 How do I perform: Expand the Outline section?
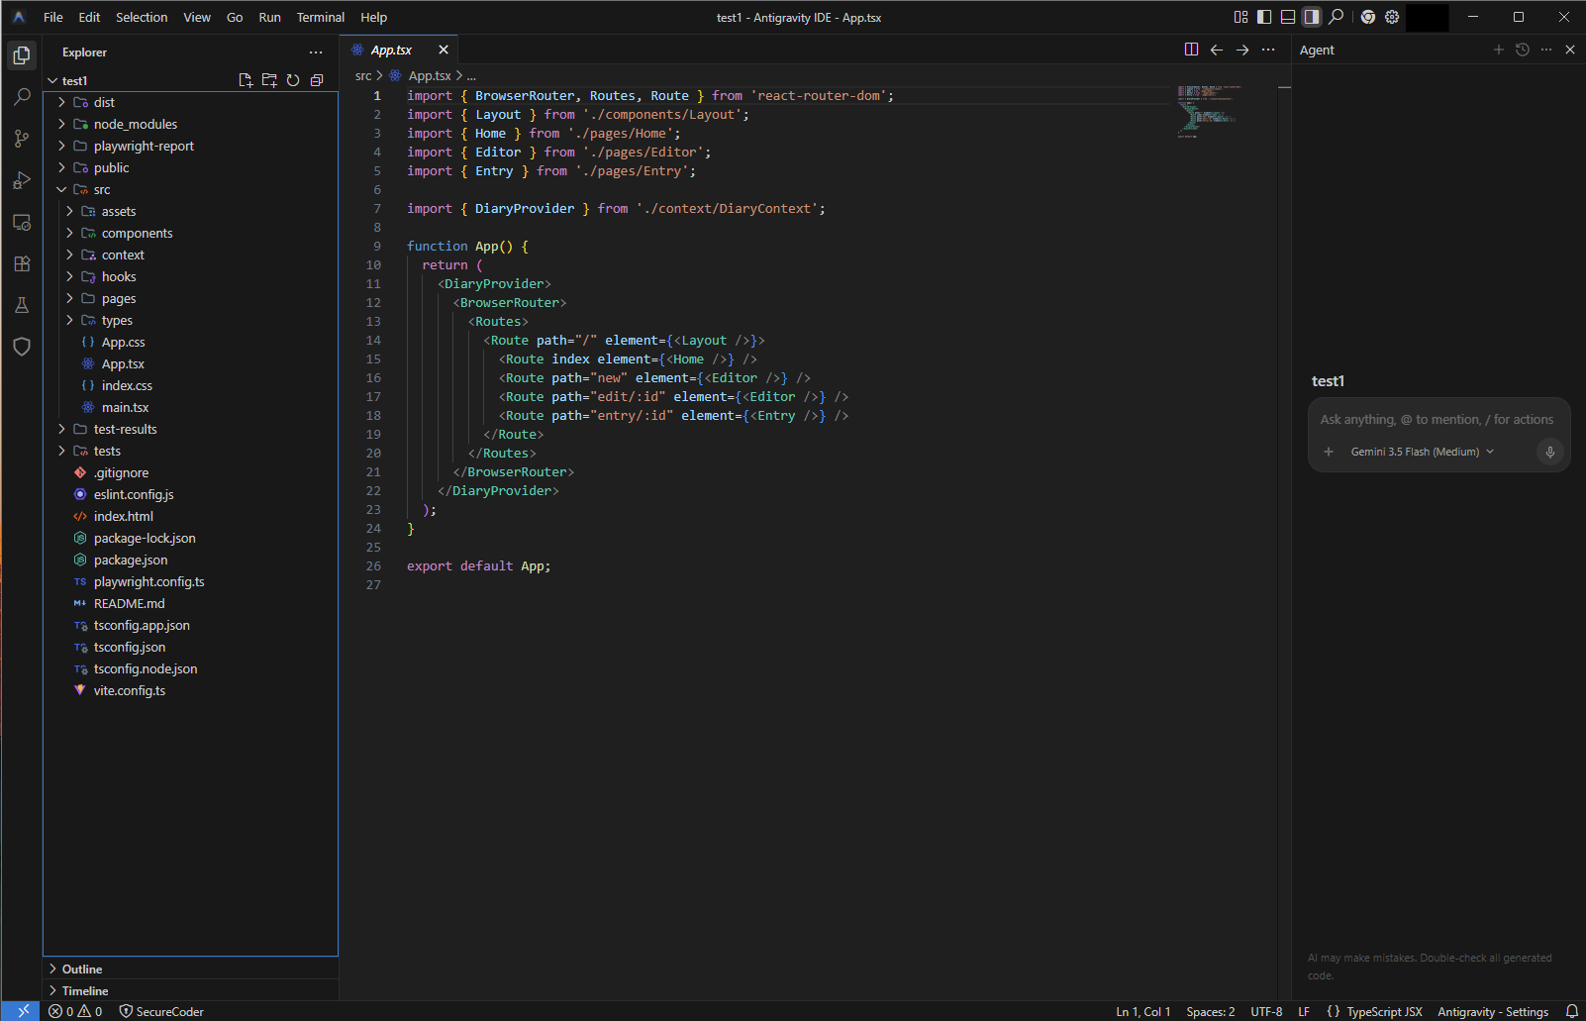point(81,969)
